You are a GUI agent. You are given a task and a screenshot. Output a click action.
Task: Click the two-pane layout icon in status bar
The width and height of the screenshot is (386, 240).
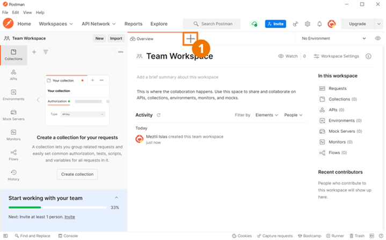pos(372,236)
